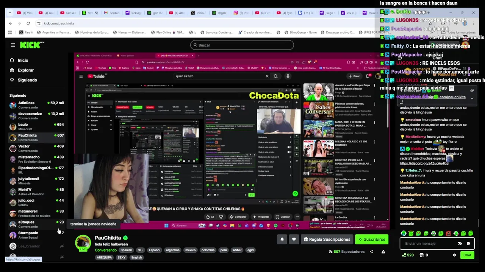Select the ASMR tag

click(237, 250)
